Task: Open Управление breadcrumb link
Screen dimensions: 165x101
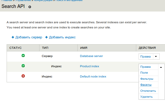Action: tap(23, 1)
